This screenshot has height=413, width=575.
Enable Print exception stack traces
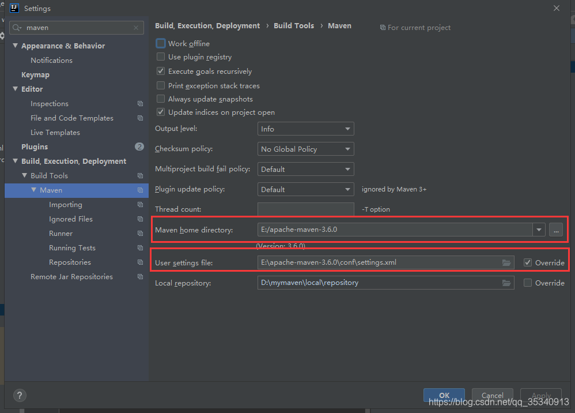(x=161, y=85)
